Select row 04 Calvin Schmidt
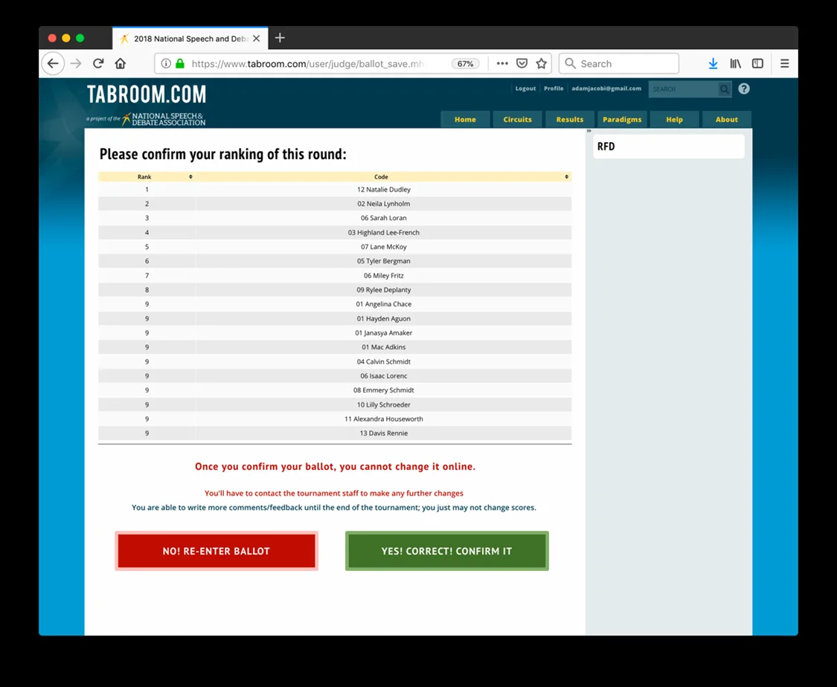 [335, 361]
